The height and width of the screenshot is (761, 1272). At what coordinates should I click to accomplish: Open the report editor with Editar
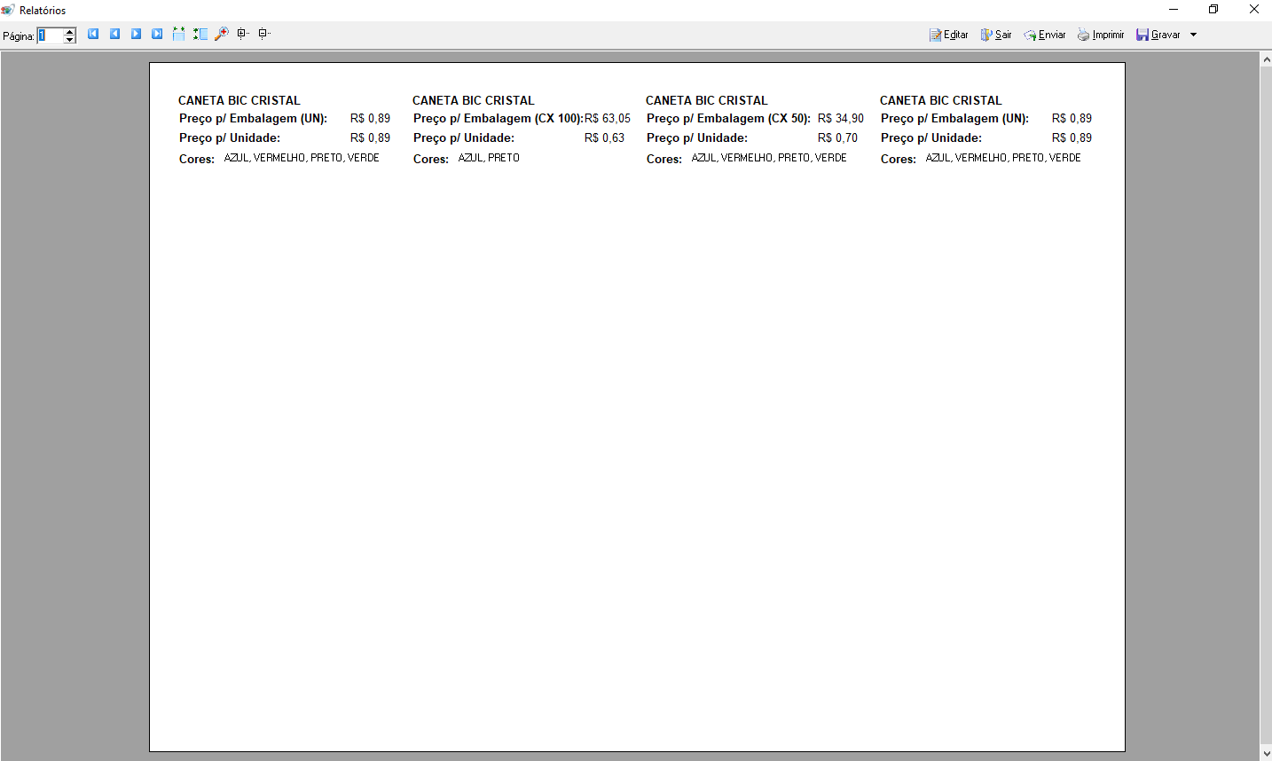[x=948, y=35]
